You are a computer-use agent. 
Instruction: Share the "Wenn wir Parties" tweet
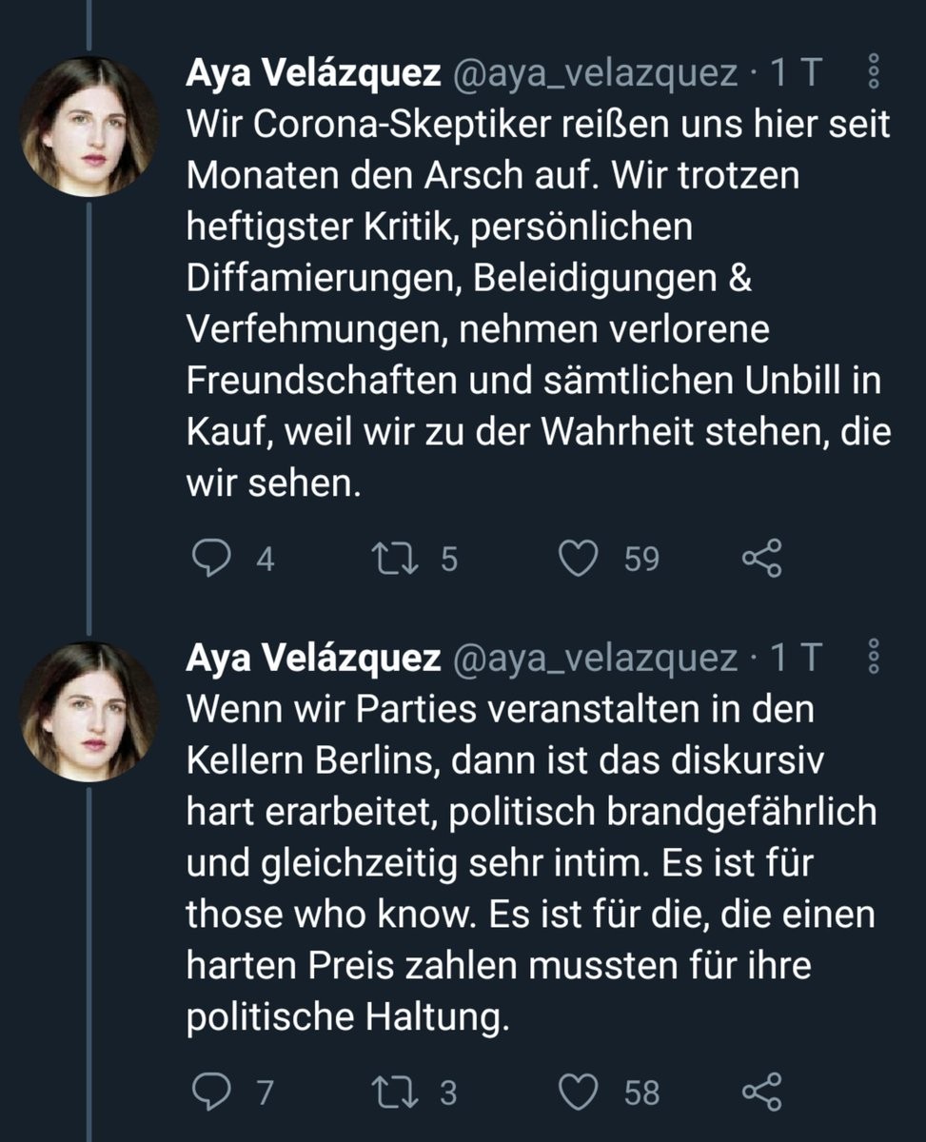pos(761,1092)
